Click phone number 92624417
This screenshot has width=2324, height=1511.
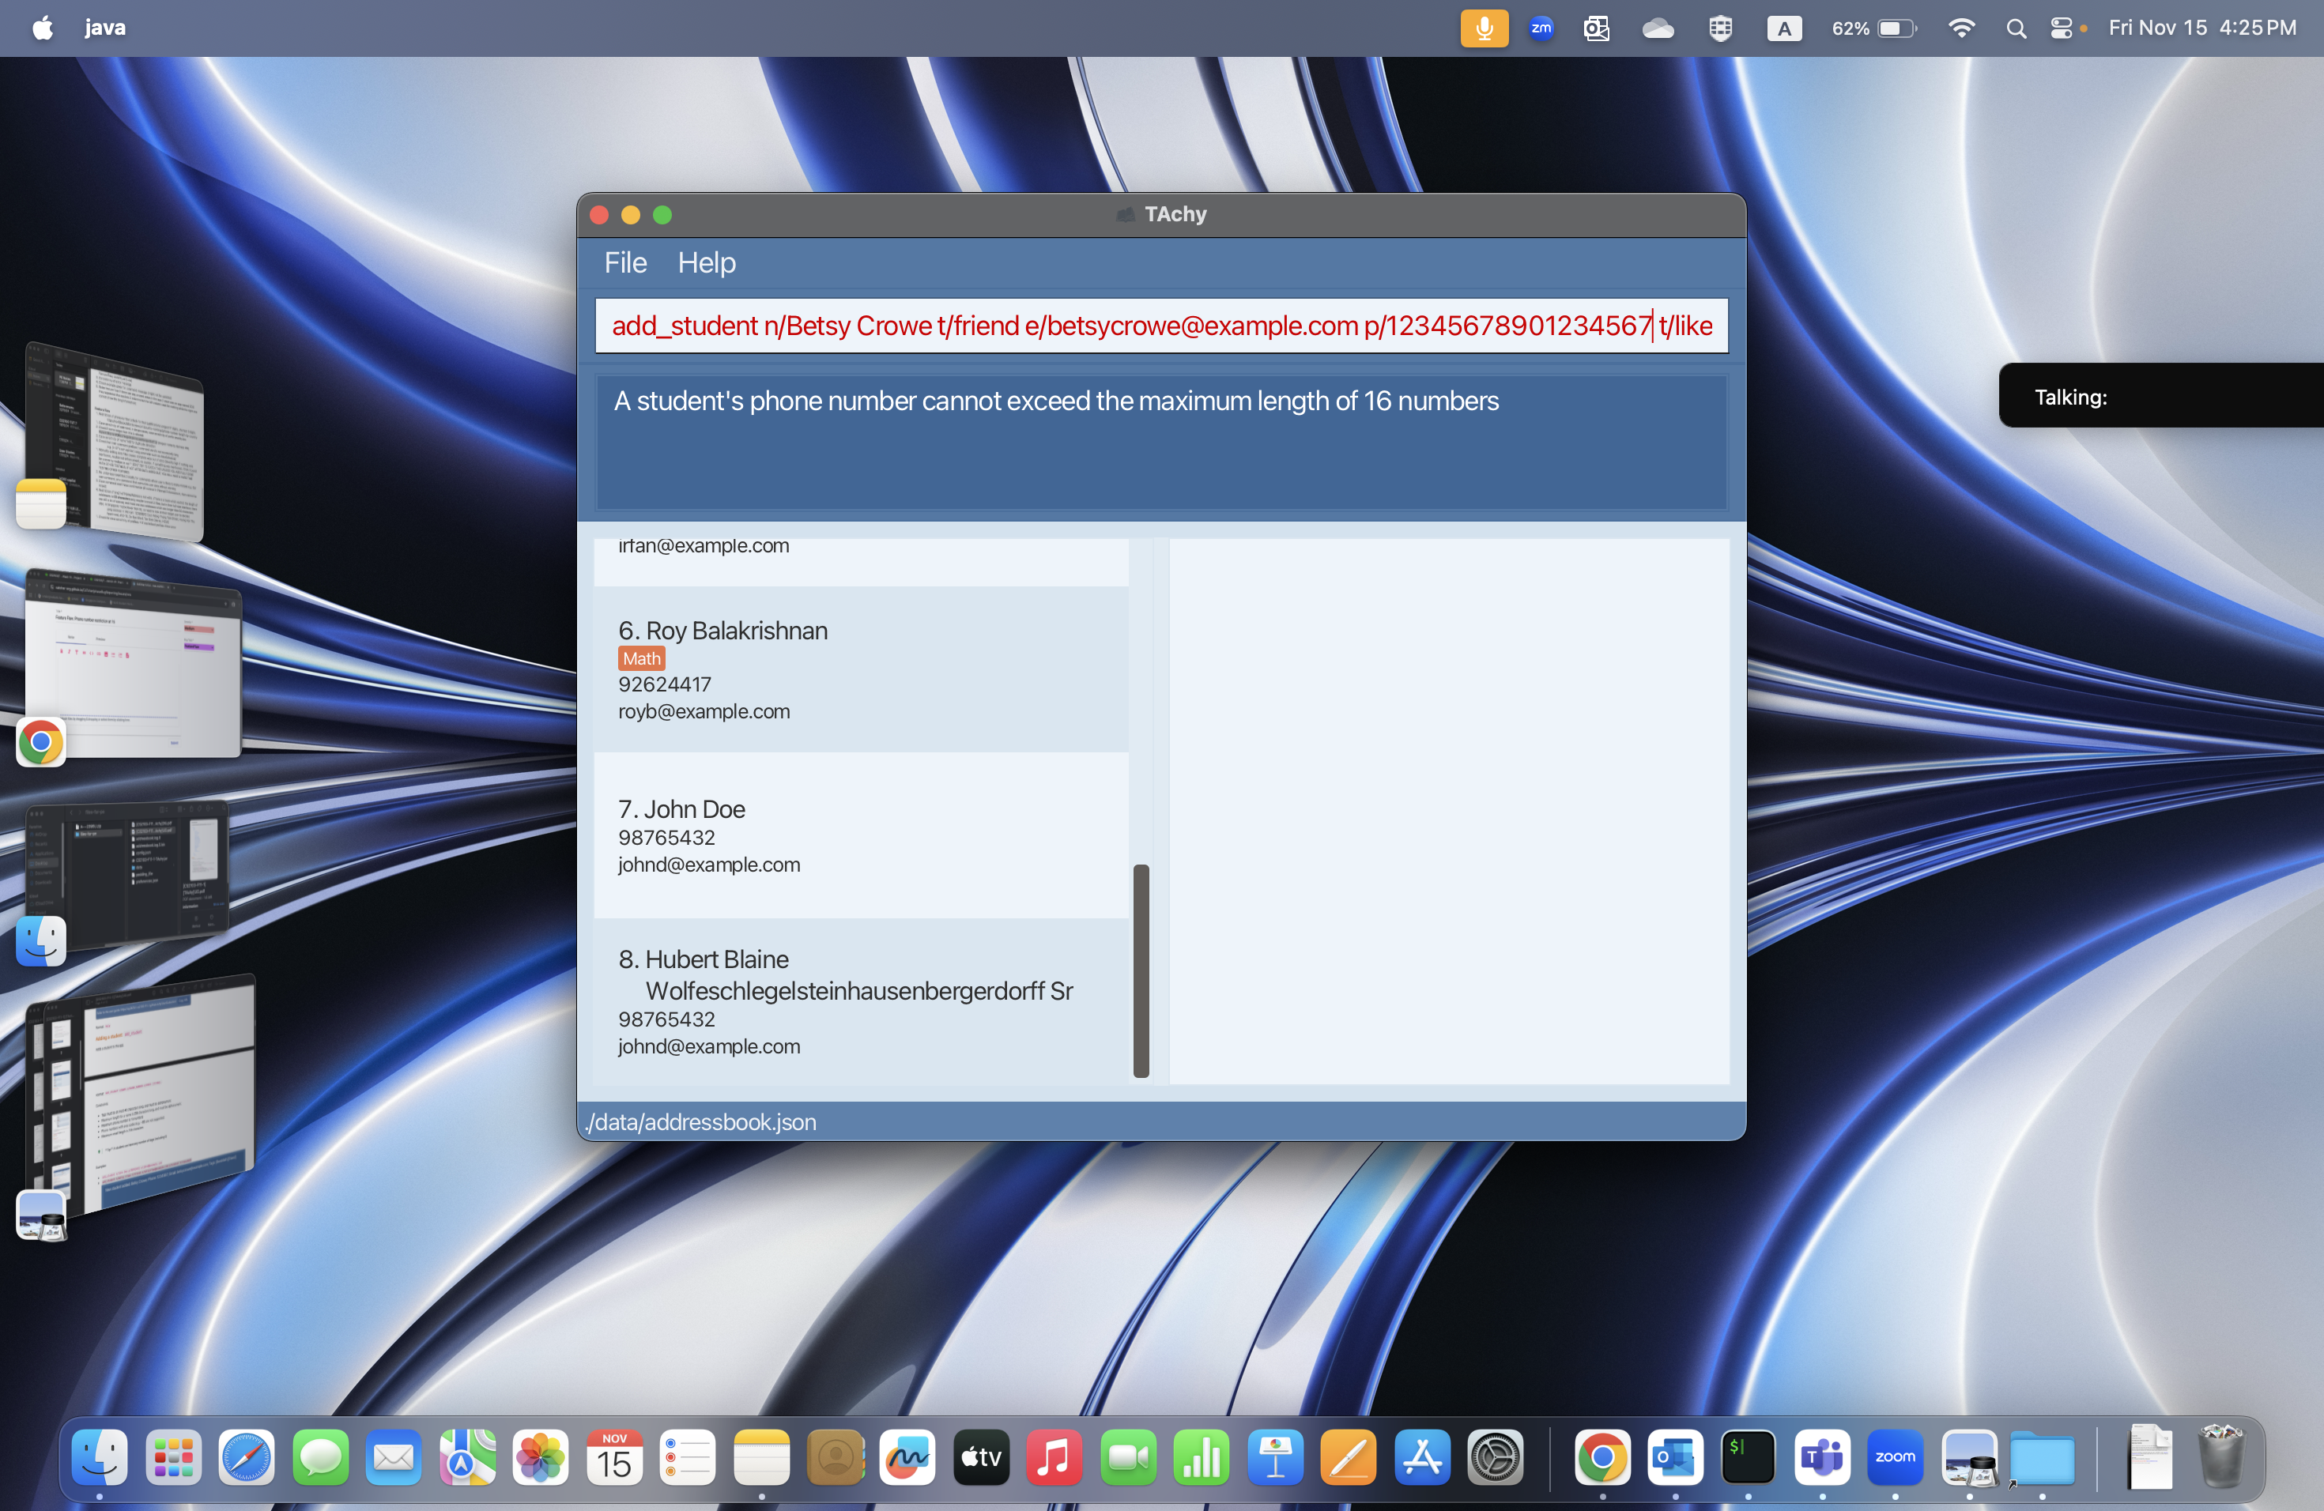[x=665, y=684]
